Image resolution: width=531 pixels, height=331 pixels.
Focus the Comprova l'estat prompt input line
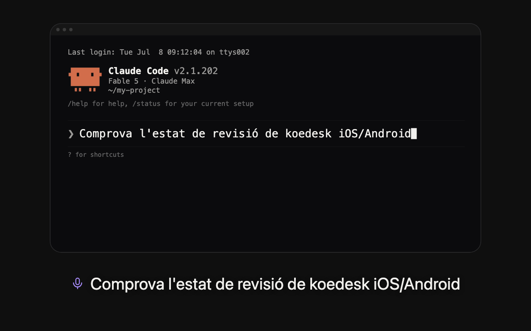[266, 134]
